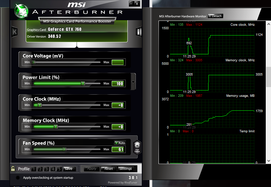Click the Core clock, MHz graph
This screenshot has height=187, width=271.
[x=212, y=42]
